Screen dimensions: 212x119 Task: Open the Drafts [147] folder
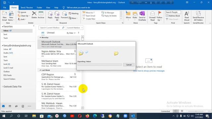(x=8, y=53)
